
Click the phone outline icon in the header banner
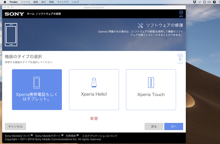pyautogui.click(x=11, y=34)
